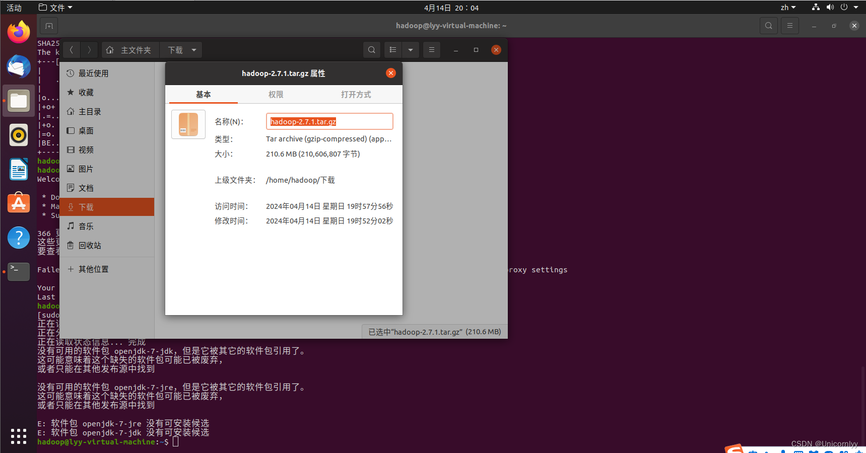Click the Tar archive type text
The width and height of the screenshot is (866, 453).
[328, 139]
